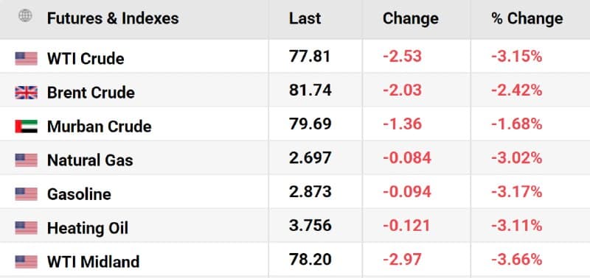
Task: Click the UAE flag beside Murban Crude
Action: coord(26,126)
